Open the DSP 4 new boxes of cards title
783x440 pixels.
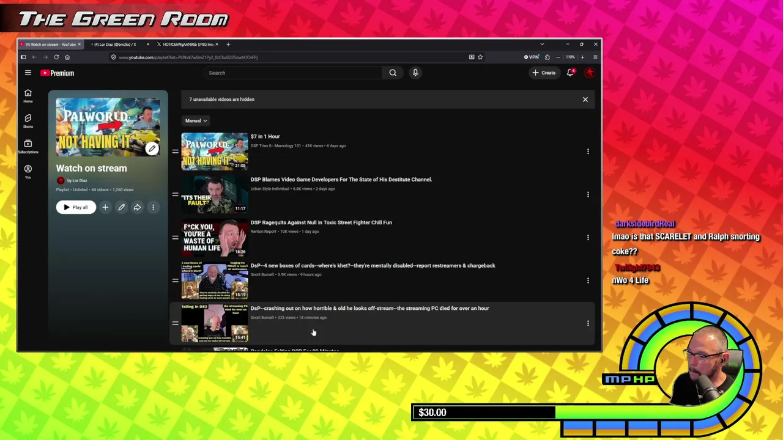point(373,266)
